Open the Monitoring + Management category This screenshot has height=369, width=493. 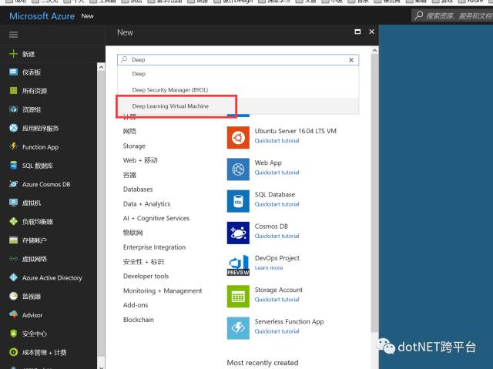point(163,290)
